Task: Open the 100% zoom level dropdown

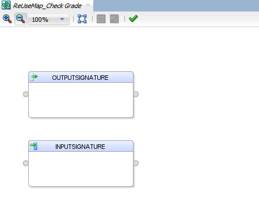Action: pos(48,20)
